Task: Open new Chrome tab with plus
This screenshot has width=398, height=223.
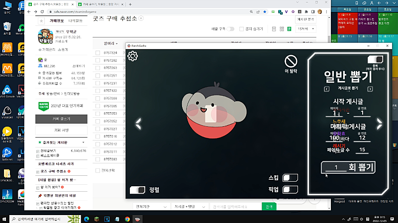Action: tap(130, 4)
